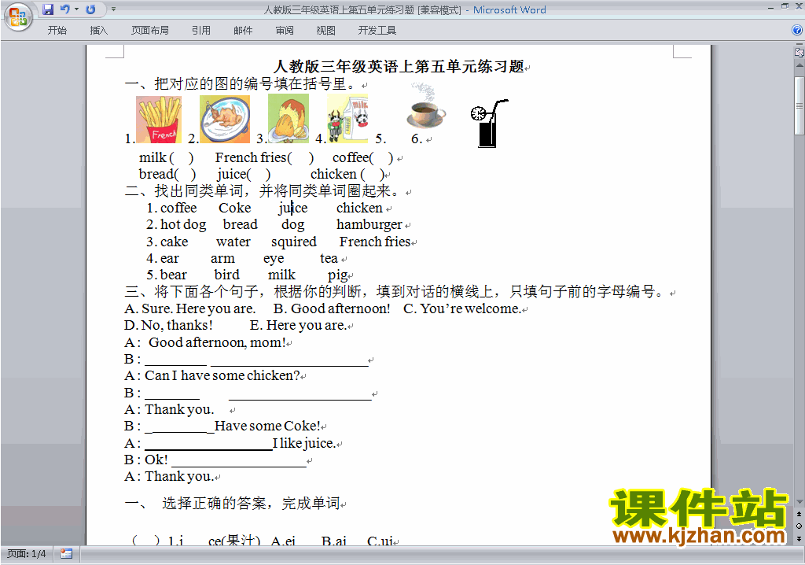This screenshot has width=805, height=565.
Task: Select the 邮件 ribbon tab
Action: click(243, 31)
